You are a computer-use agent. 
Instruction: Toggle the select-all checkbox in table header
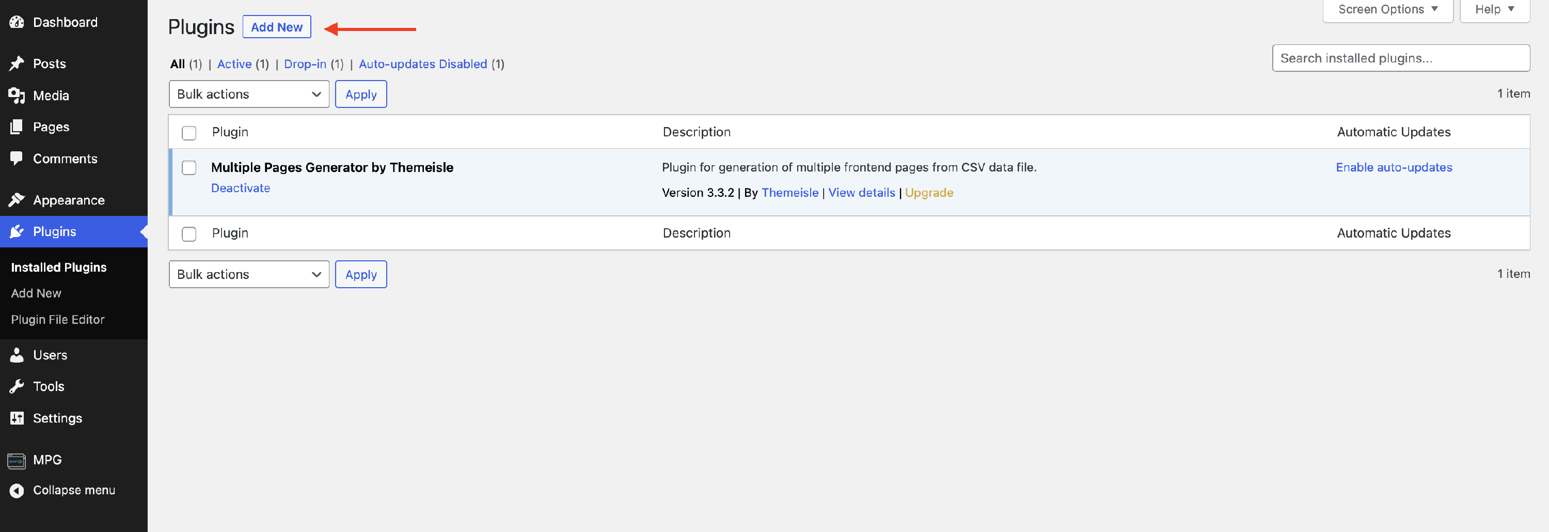point(189,132)
